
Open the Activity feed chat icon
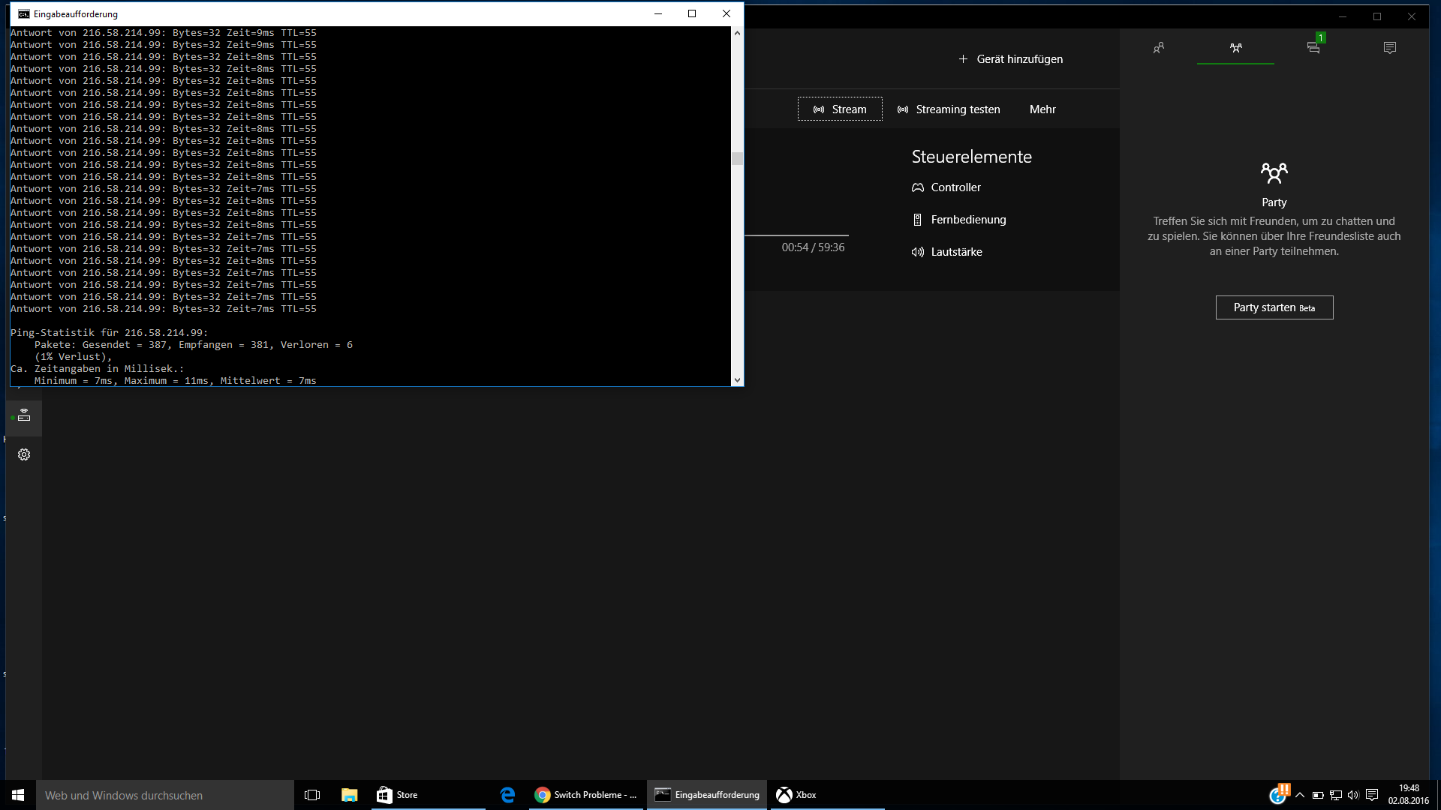tap(1389, 48)
